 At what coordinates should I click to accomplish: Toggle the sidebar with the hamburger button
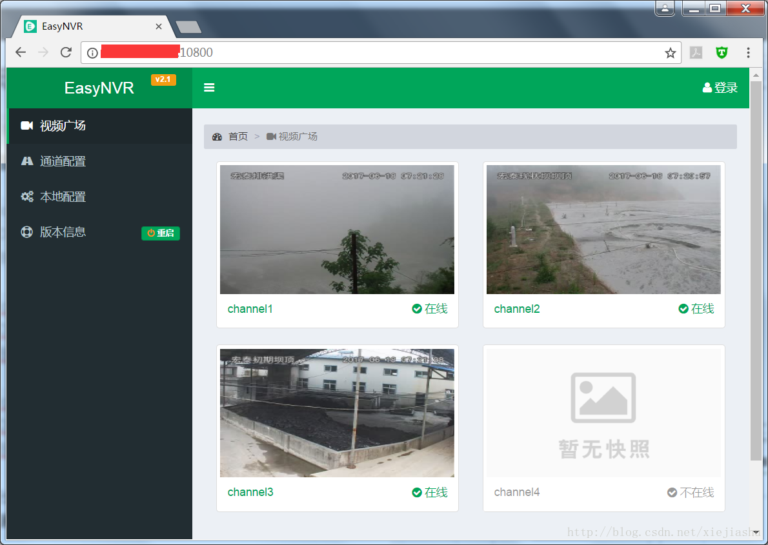(209, 87)
